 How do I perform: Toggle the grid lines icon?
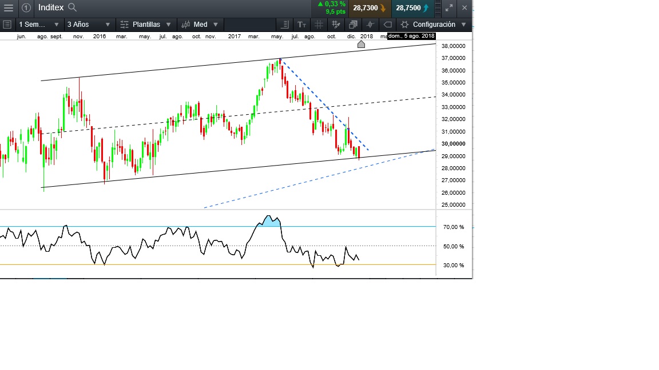(319, 25)
